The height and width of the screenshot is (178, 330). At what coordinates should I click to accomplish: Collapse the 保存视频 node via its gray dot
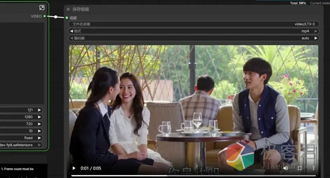[68, 9]
